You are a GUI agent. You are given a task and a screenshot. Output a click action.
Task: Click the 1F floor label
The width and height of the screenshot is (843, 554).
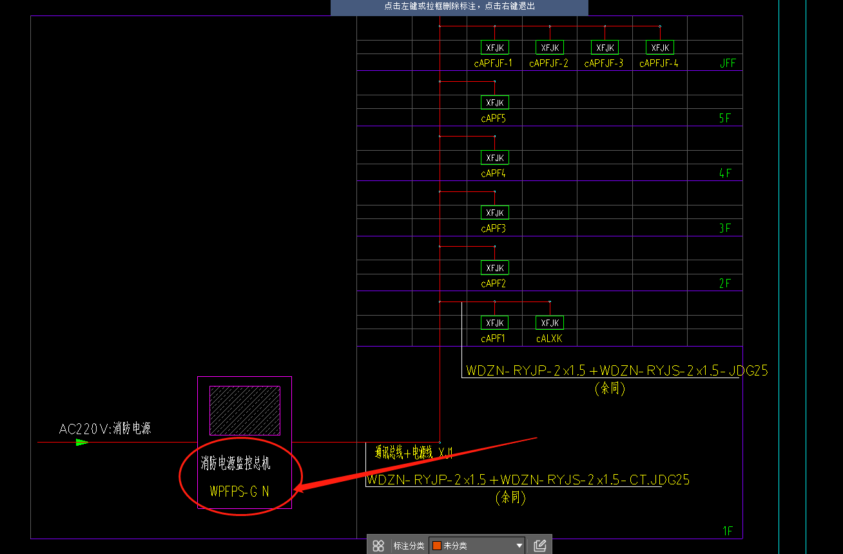728,531
